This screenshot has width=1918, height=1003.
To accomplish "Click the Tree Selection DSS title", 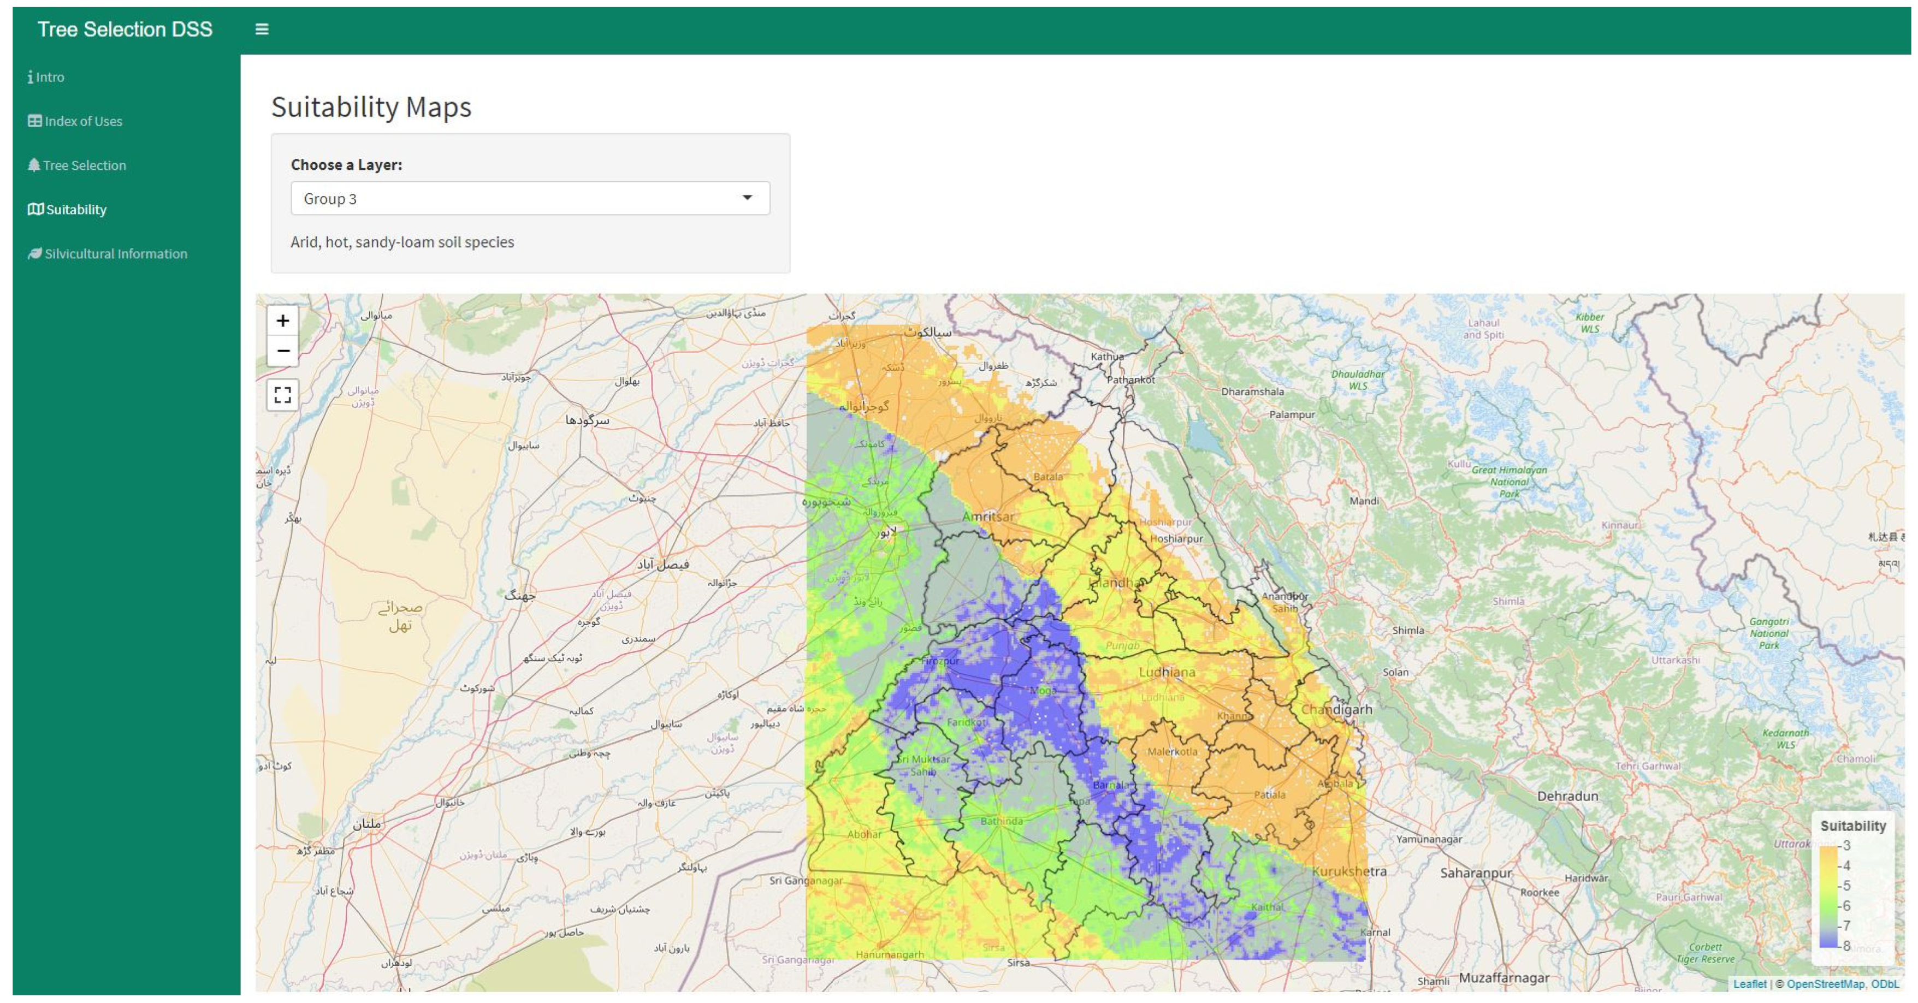I will click(125, 29).
